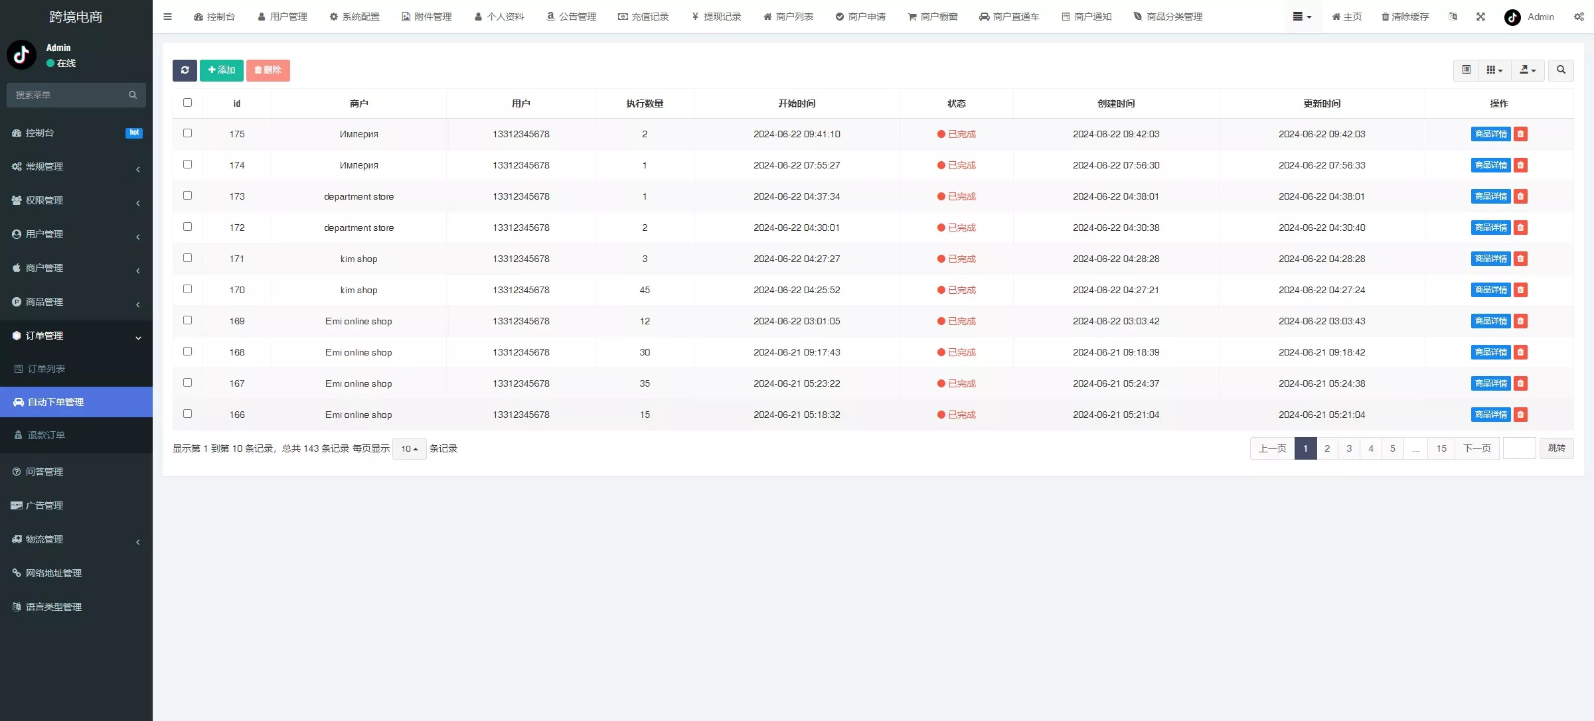The height and width of the screenshot is (721, 1594).
Task: Select checkbox of row id 168
Action: pos(187,352)
